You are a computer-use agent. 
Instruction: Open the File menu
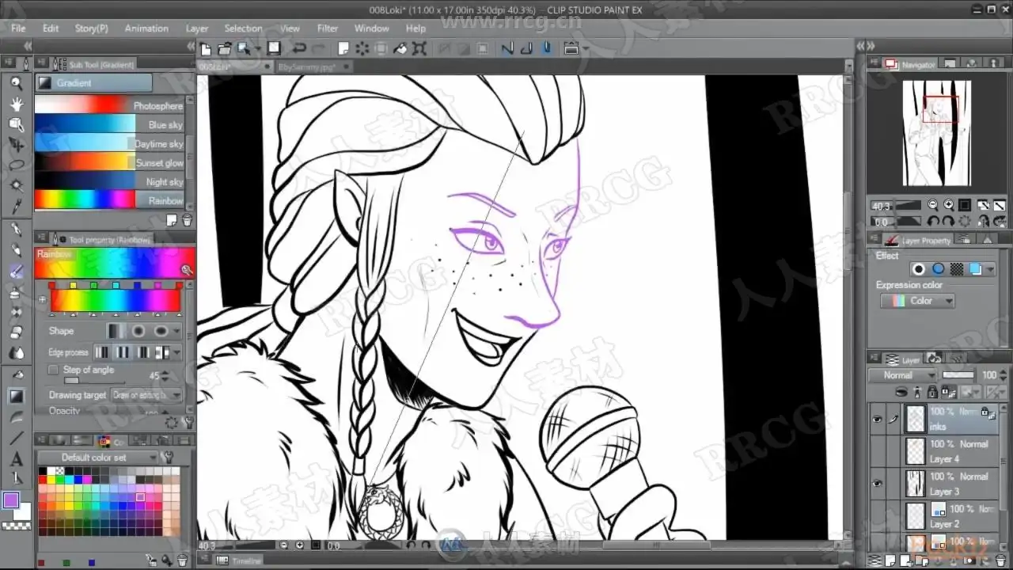click(18, 28)
